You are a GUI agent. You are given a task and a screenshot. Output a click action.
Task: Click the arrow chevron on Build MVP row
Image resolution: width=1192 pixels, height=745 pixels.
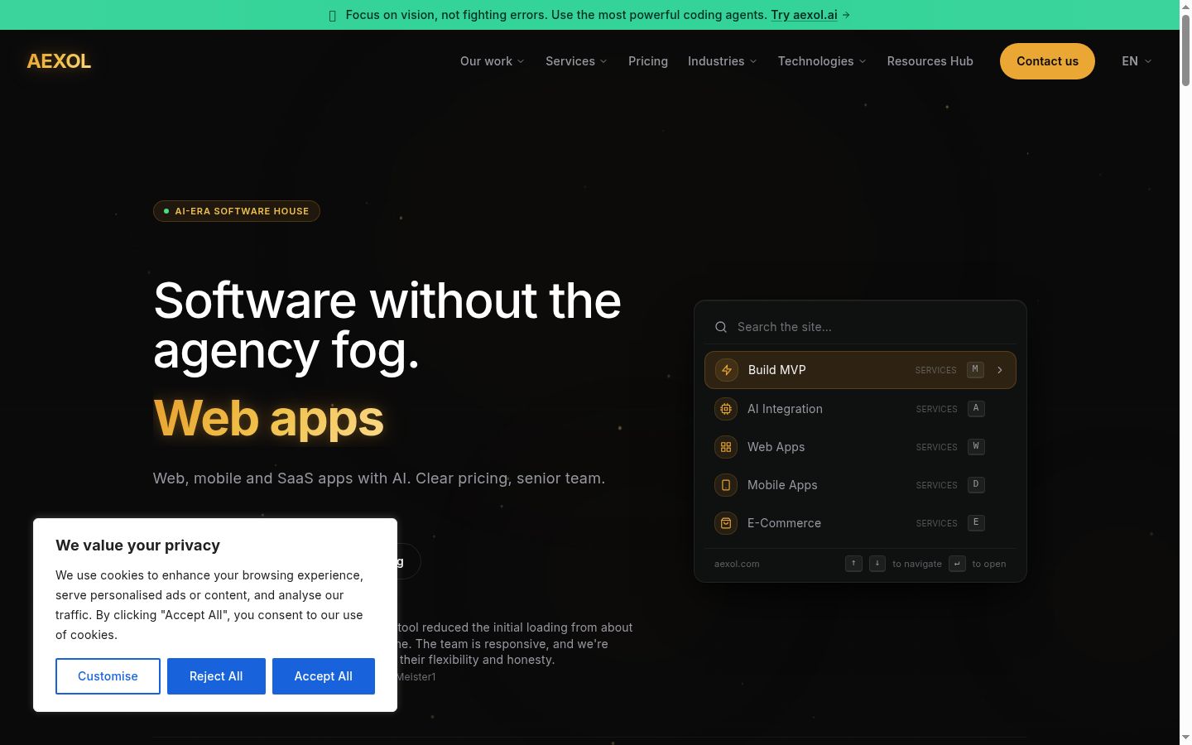click(1000, 370)
